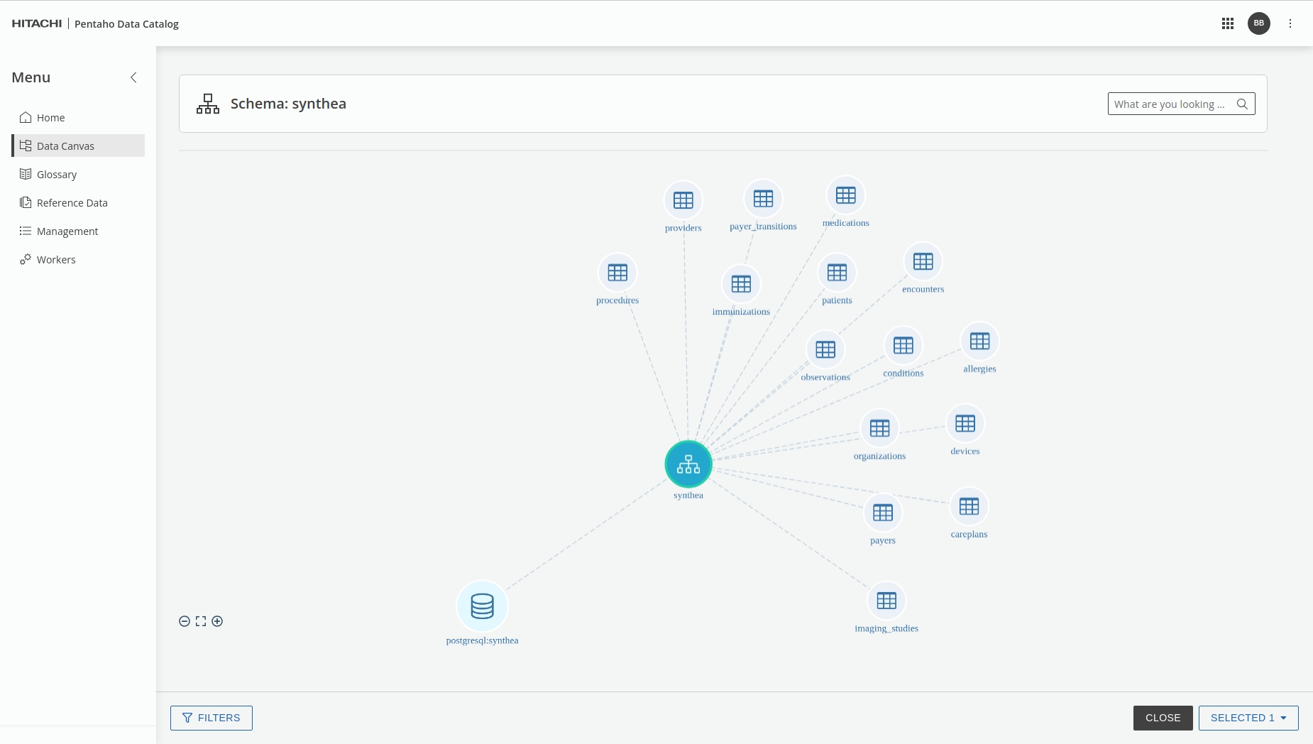Viewport: 1313px width, 744px height.
Task: Expand the SELECTED 1 dropdown
Action: pyautogui.click(x=1248, y=718)
